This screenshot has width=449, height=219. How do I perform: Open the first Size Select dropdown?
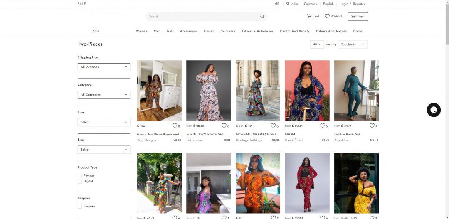104,122
